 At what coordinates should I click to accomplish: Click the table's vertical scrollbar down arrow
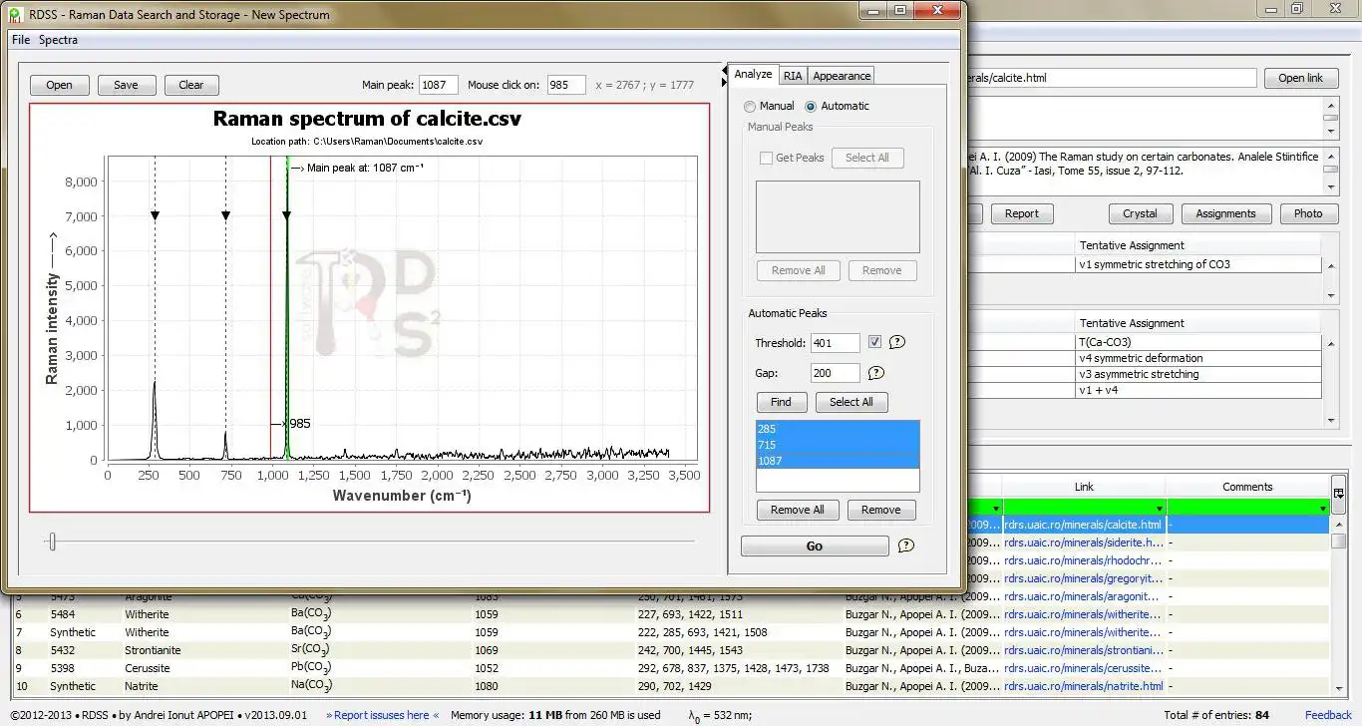[x=1338, y=687]
